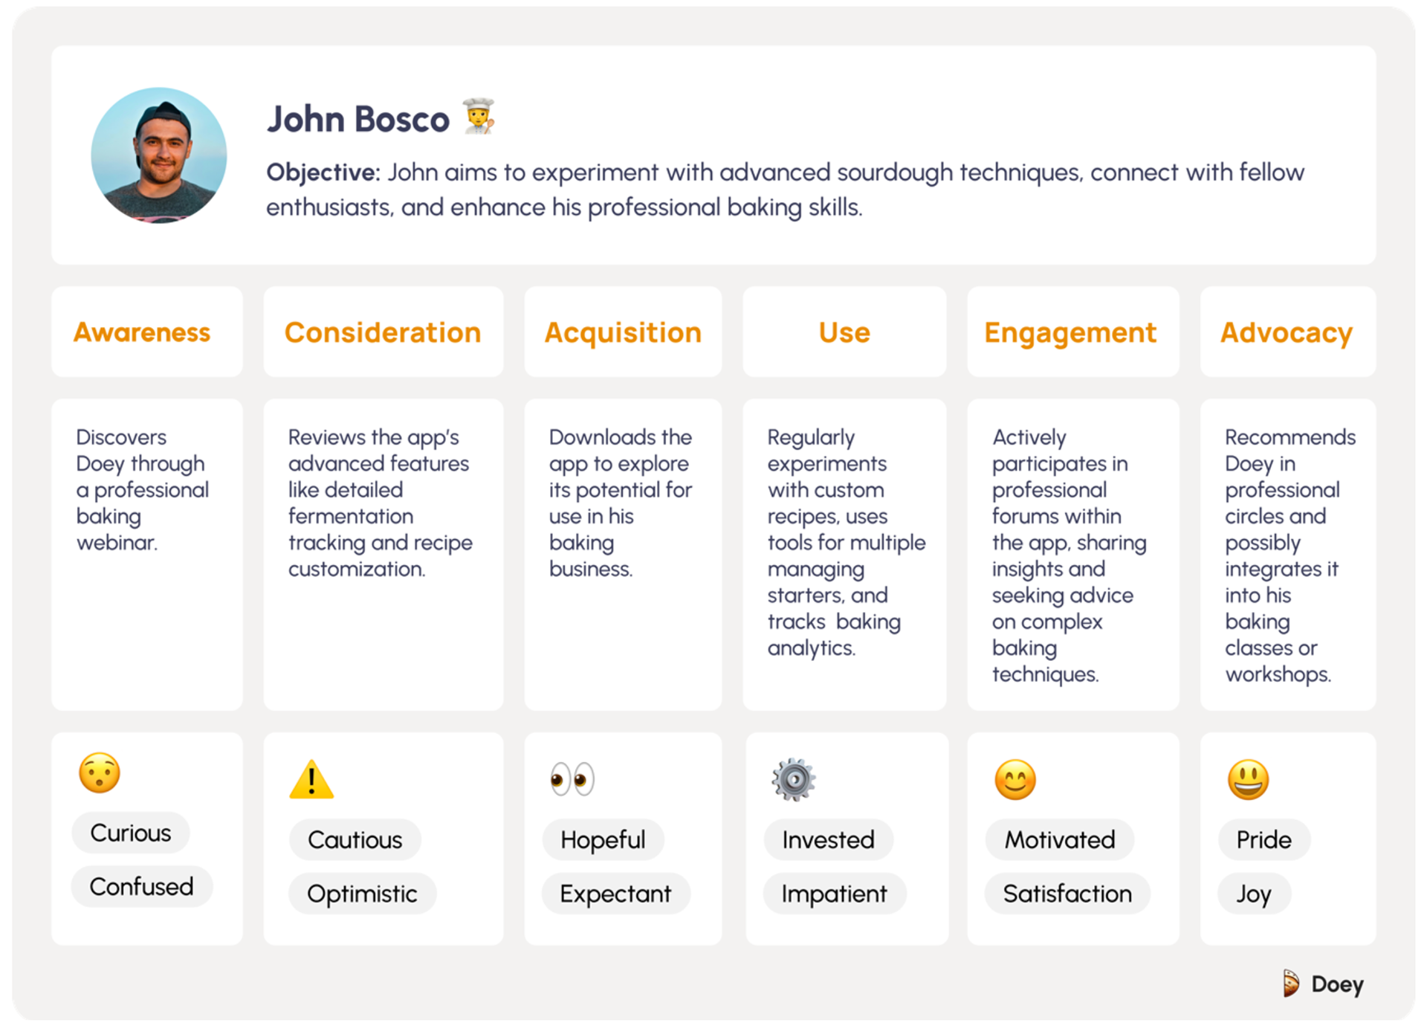Switch to the Consideration stage header

pyautogui.click(x=384, y=332)
